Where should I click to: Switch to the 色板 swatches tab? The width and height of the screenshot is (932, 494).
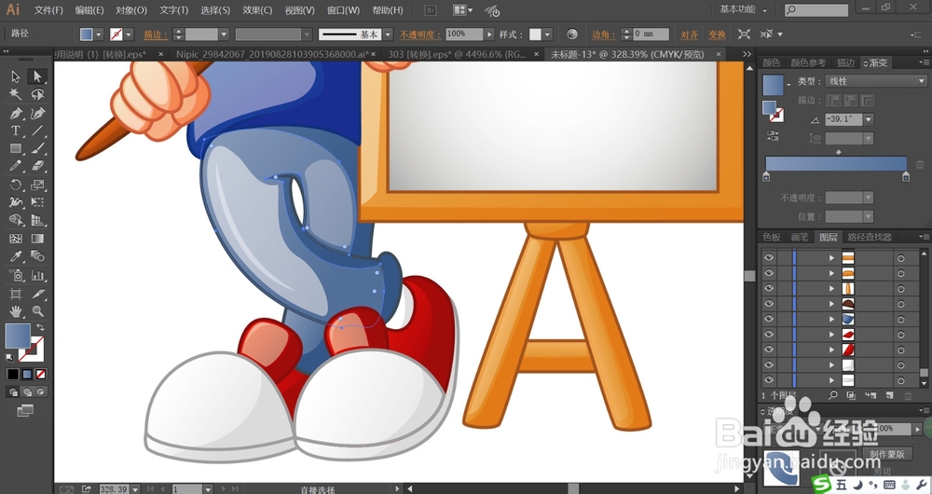(x=772, y=237)
